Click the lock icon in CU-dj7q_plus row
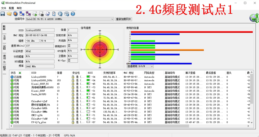This screenshot has width=259, height=137. coord(73,122)
